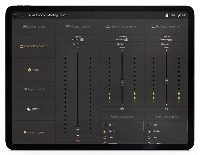Unmute the Studio red speaker icon

[78, 140]
